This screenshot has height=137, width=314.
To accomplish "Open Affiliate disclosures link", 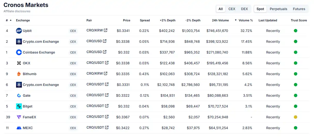I will (x=17, y=11).
